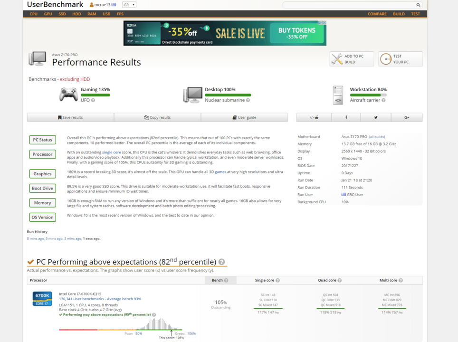Open the GRC-User link
This screenshot has height=342, width=458.
click(x=354, y=194)
